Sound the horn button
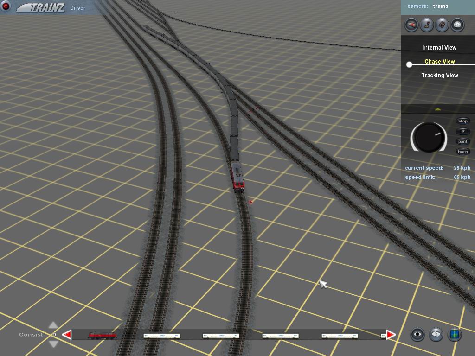The image size is (475, 356). coord(463,152)
